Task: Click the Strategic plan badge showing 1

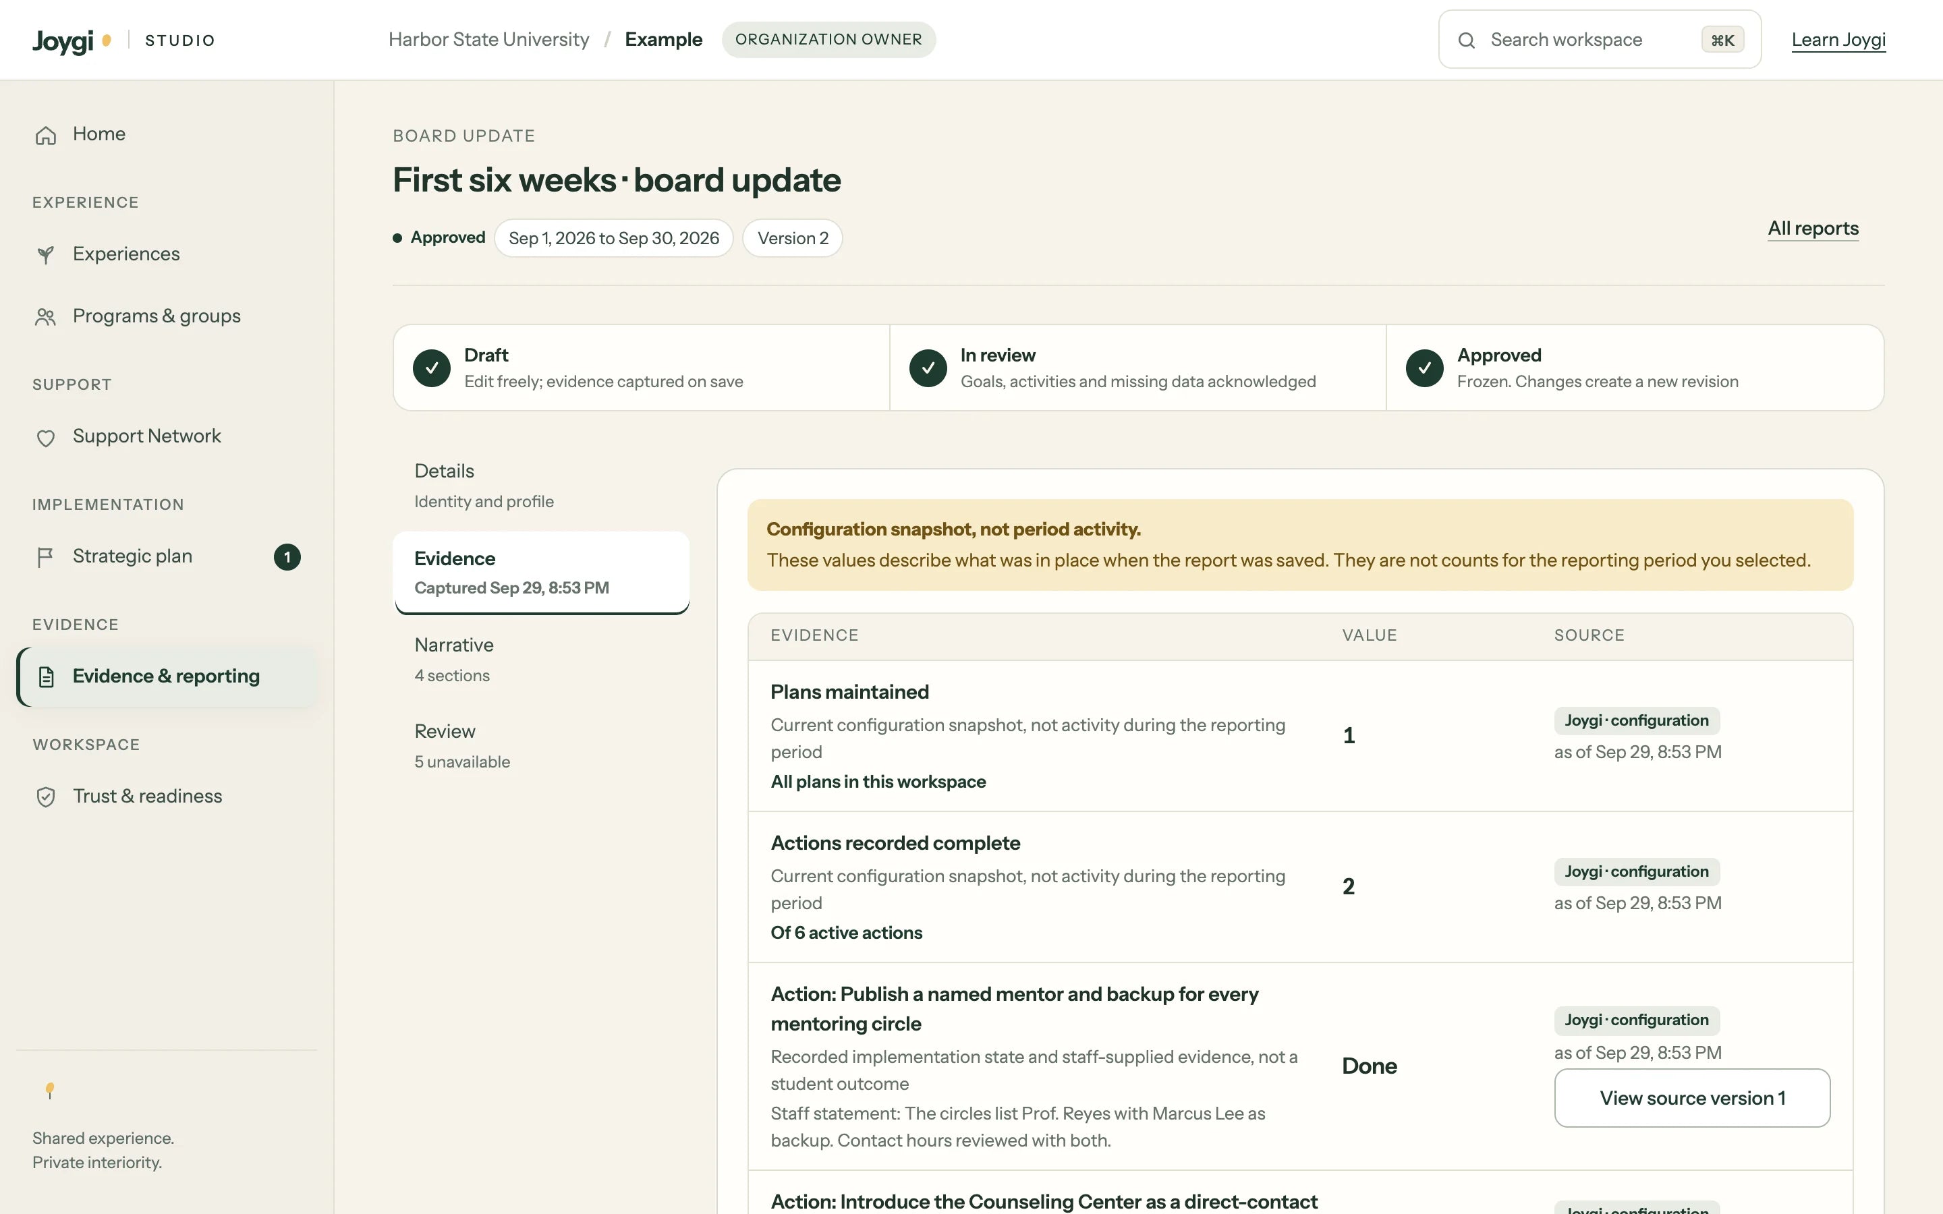Action: (287, 557)
